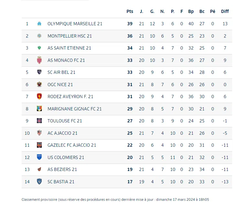The height and width of the screenshot is (205, 234).
Task: Click the OGC Nice club logo
Action: [39, 85]
